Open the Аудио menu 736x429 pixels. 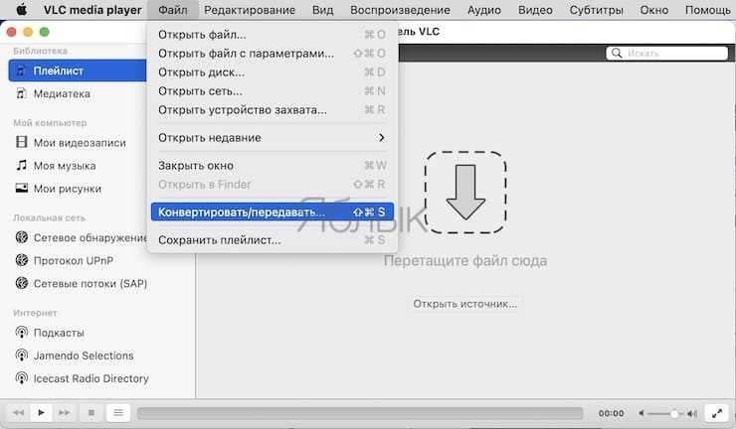pyautogui.click(x=484, y=10)
